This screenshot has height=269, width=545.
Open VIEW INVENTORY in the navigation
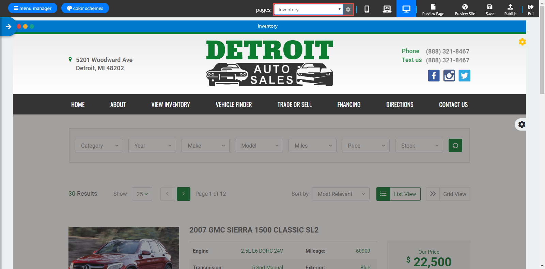pyautogui.click(x=171, y=105)
